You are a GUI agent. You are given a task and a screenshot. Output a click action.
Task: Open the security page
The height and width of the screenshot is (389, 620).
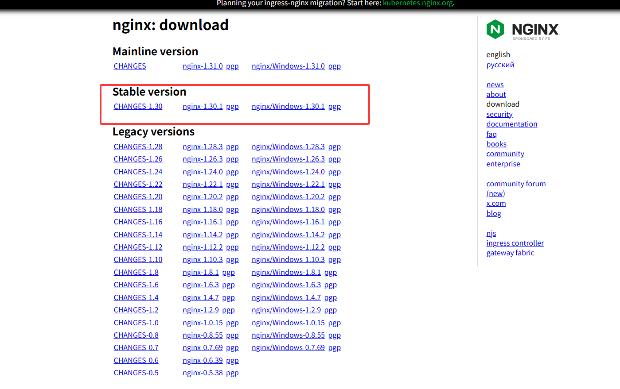coord(499,114)
